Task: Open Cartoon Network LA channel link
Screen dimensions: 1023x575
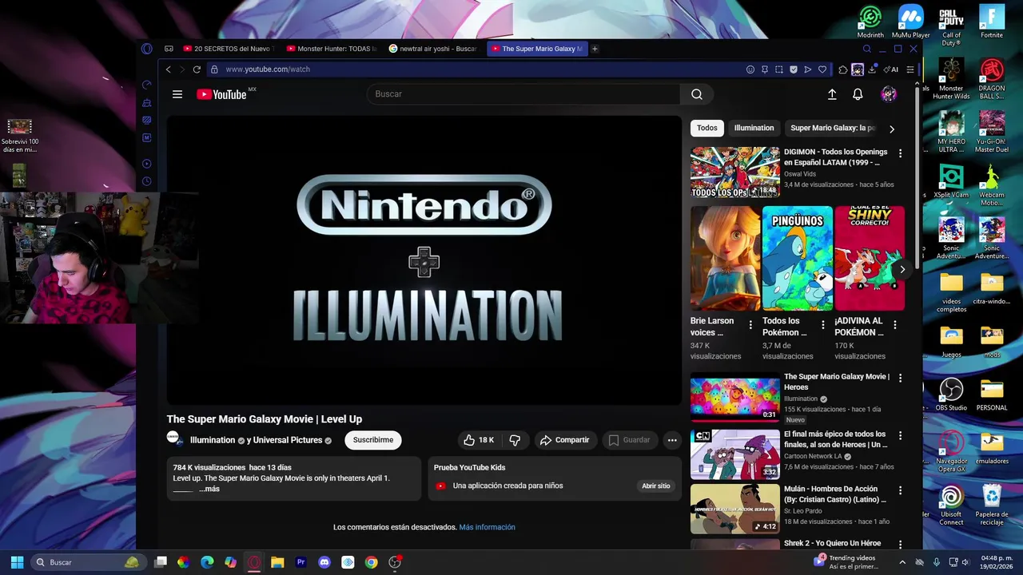Action: coord(813,457)
